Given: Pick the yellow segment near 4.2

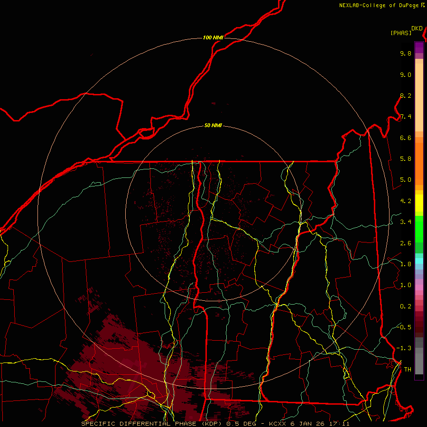Looking at the screenshot, I should 419,203.
